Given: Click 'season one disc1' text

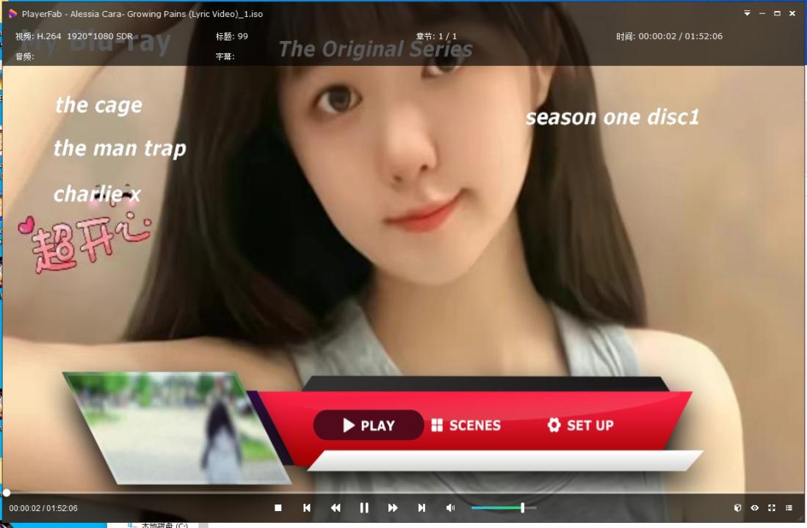Looking at the screenshot, I should click(612, 118).
